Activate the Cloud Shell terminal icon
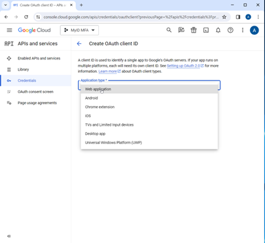265x243 pixels. [206, 30]
